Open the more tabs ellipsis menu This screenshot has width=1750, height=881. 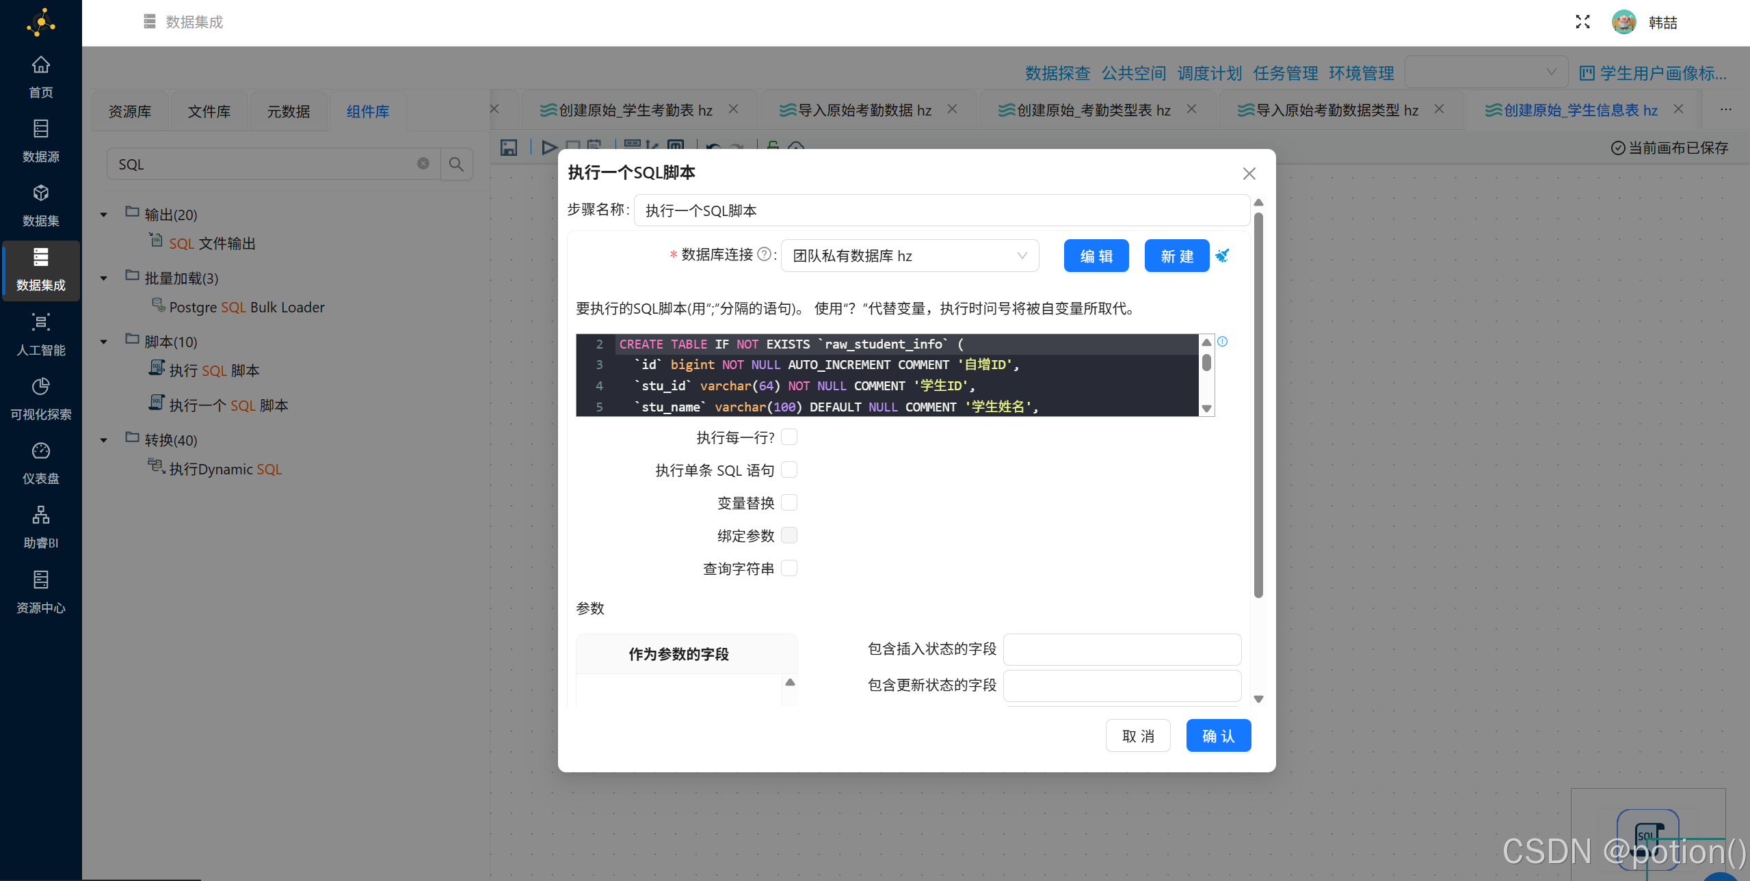tap(1726, 109)
